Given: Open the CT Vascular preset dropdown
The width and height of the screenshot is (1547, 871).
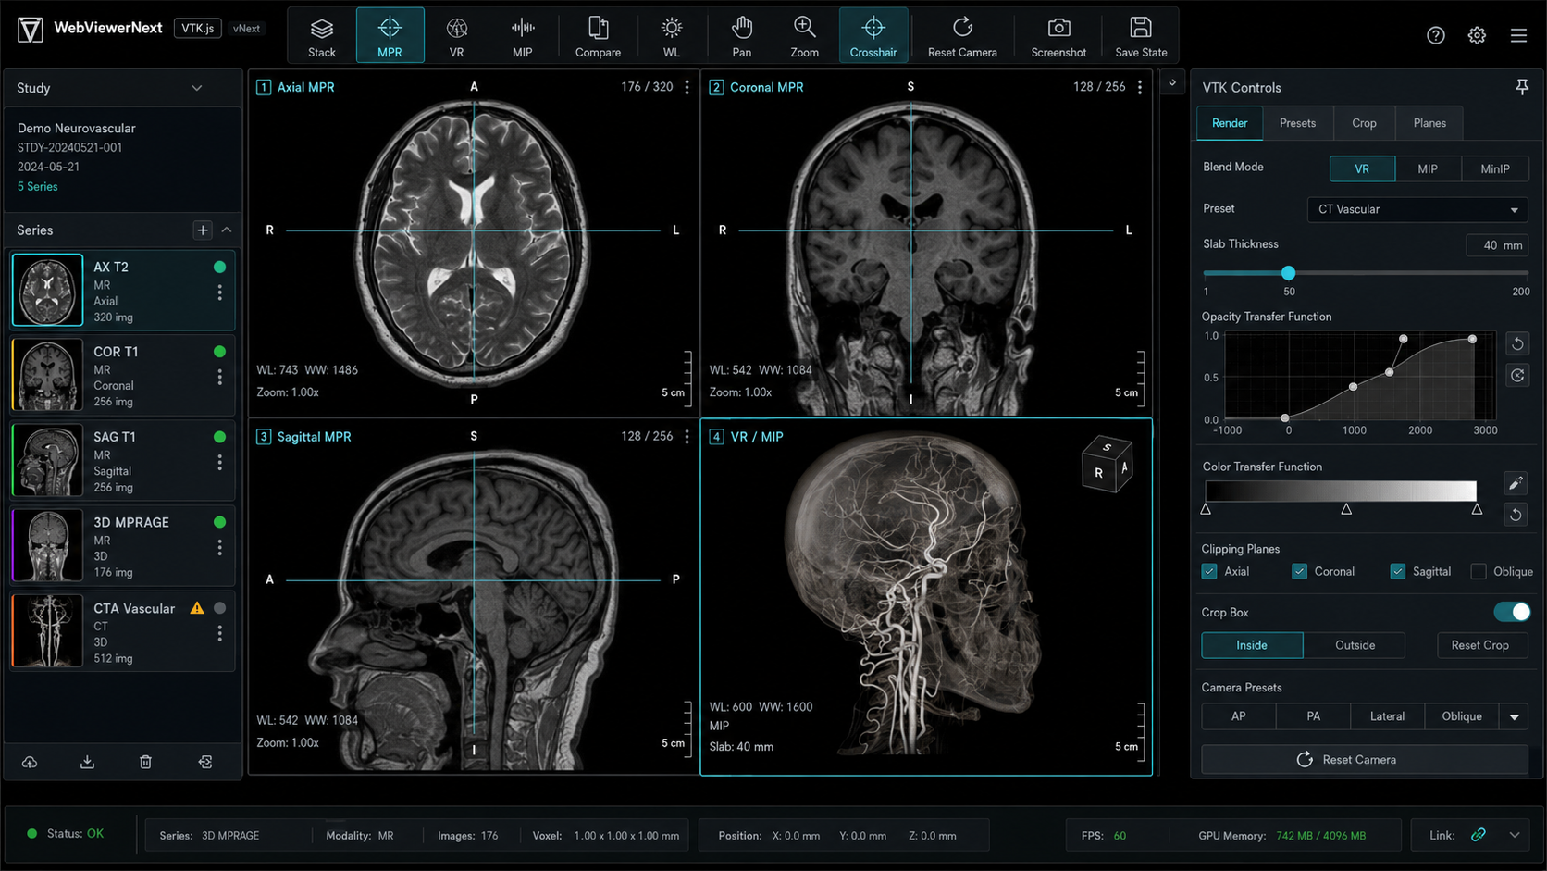Looking at the screenshot, I should coord(1417,209).
